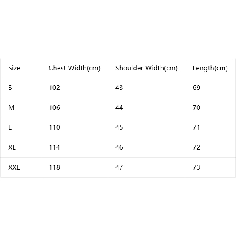The height and width of the screenshot is (236, 236).
Task: Click the Size column header
Action: 14,68
